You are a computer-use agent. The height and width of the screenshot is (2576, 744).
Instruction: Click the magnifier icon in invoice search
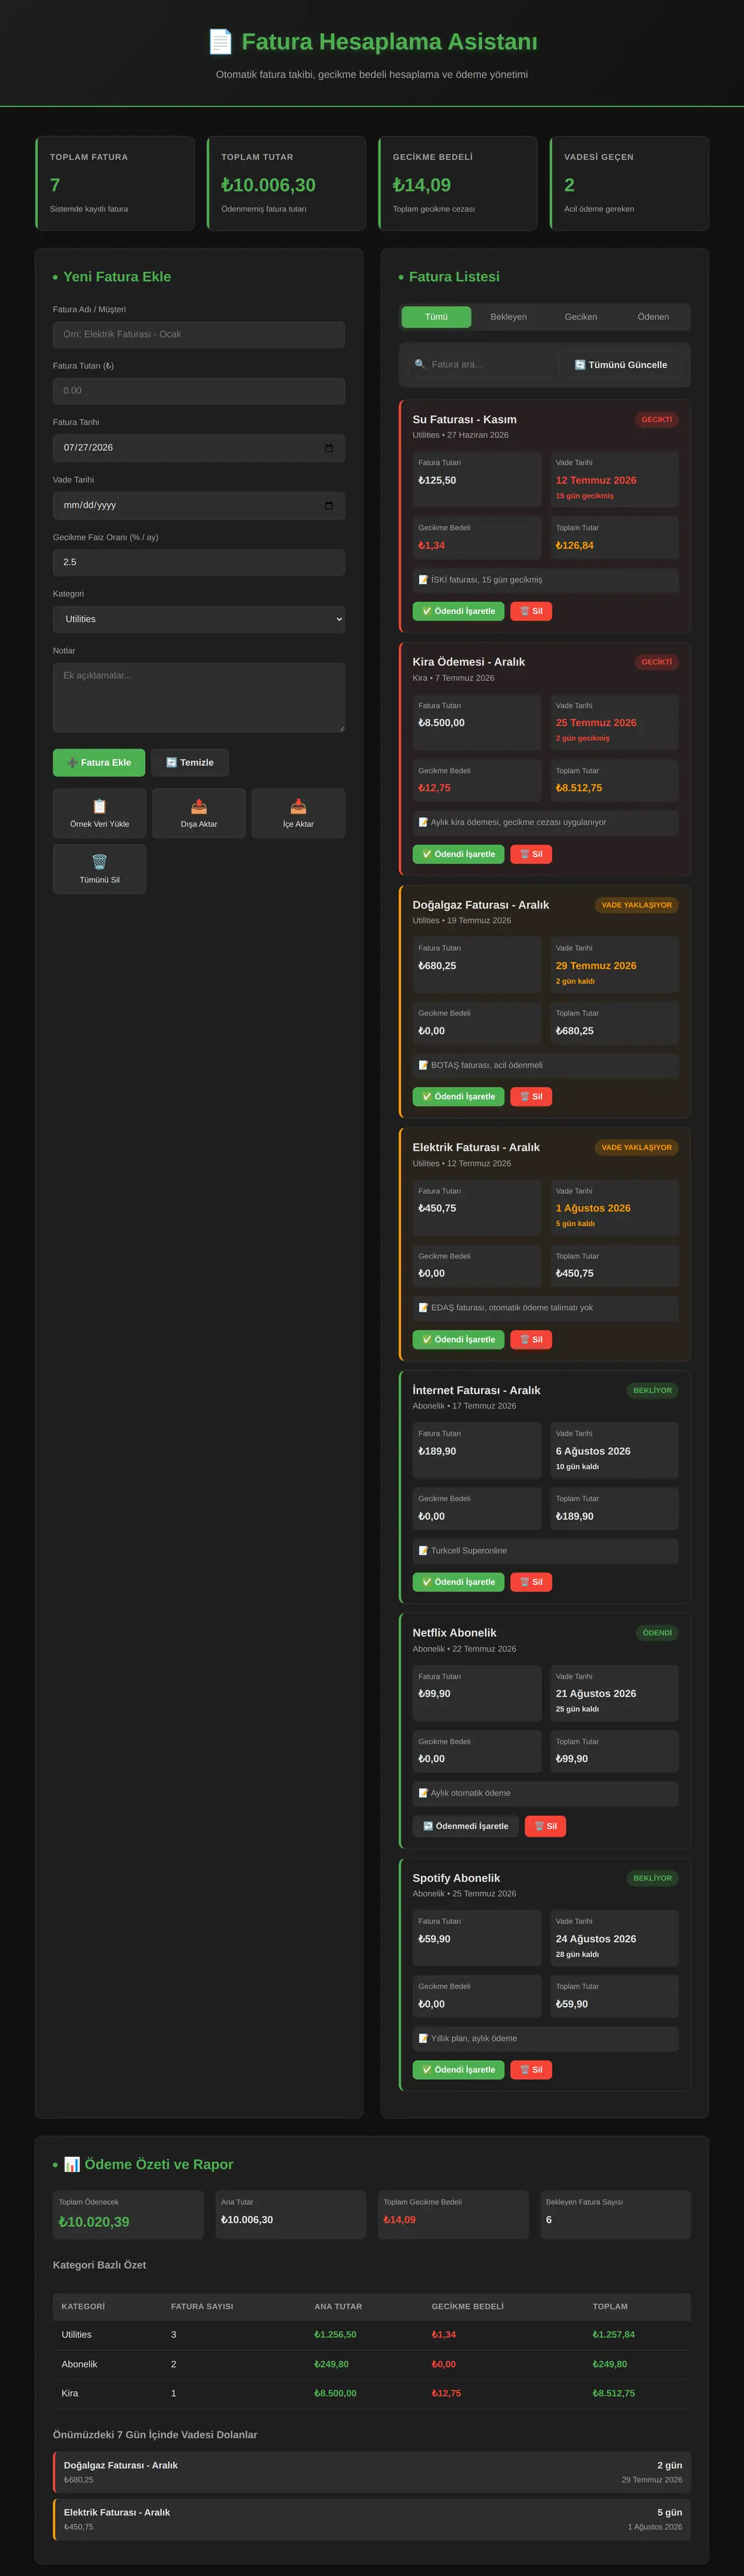[x=420, y=365]
